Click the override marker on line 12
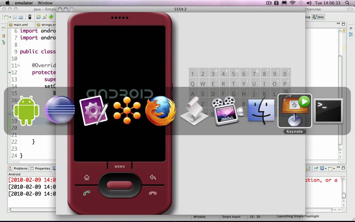Image resolution: width=355 pixels, height=222 pixels. (x=10, y=72)
